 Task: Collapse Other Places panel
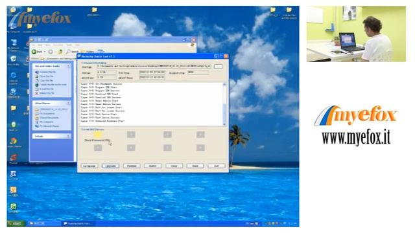click(x=68, y=104)
